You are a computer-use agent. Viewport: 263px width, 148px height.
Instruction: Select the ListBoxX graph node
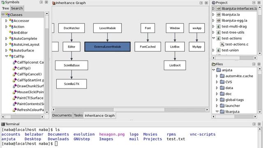pos(175,65)
